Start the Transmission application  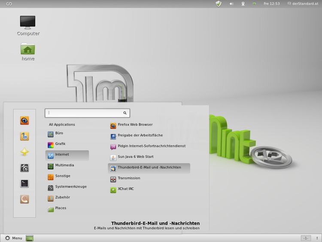tap(128, 178)
